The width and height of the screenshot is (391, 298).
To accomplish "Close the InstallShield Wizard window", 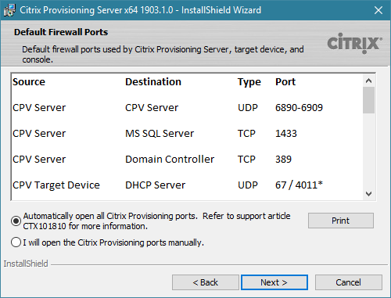I will 378,10.
